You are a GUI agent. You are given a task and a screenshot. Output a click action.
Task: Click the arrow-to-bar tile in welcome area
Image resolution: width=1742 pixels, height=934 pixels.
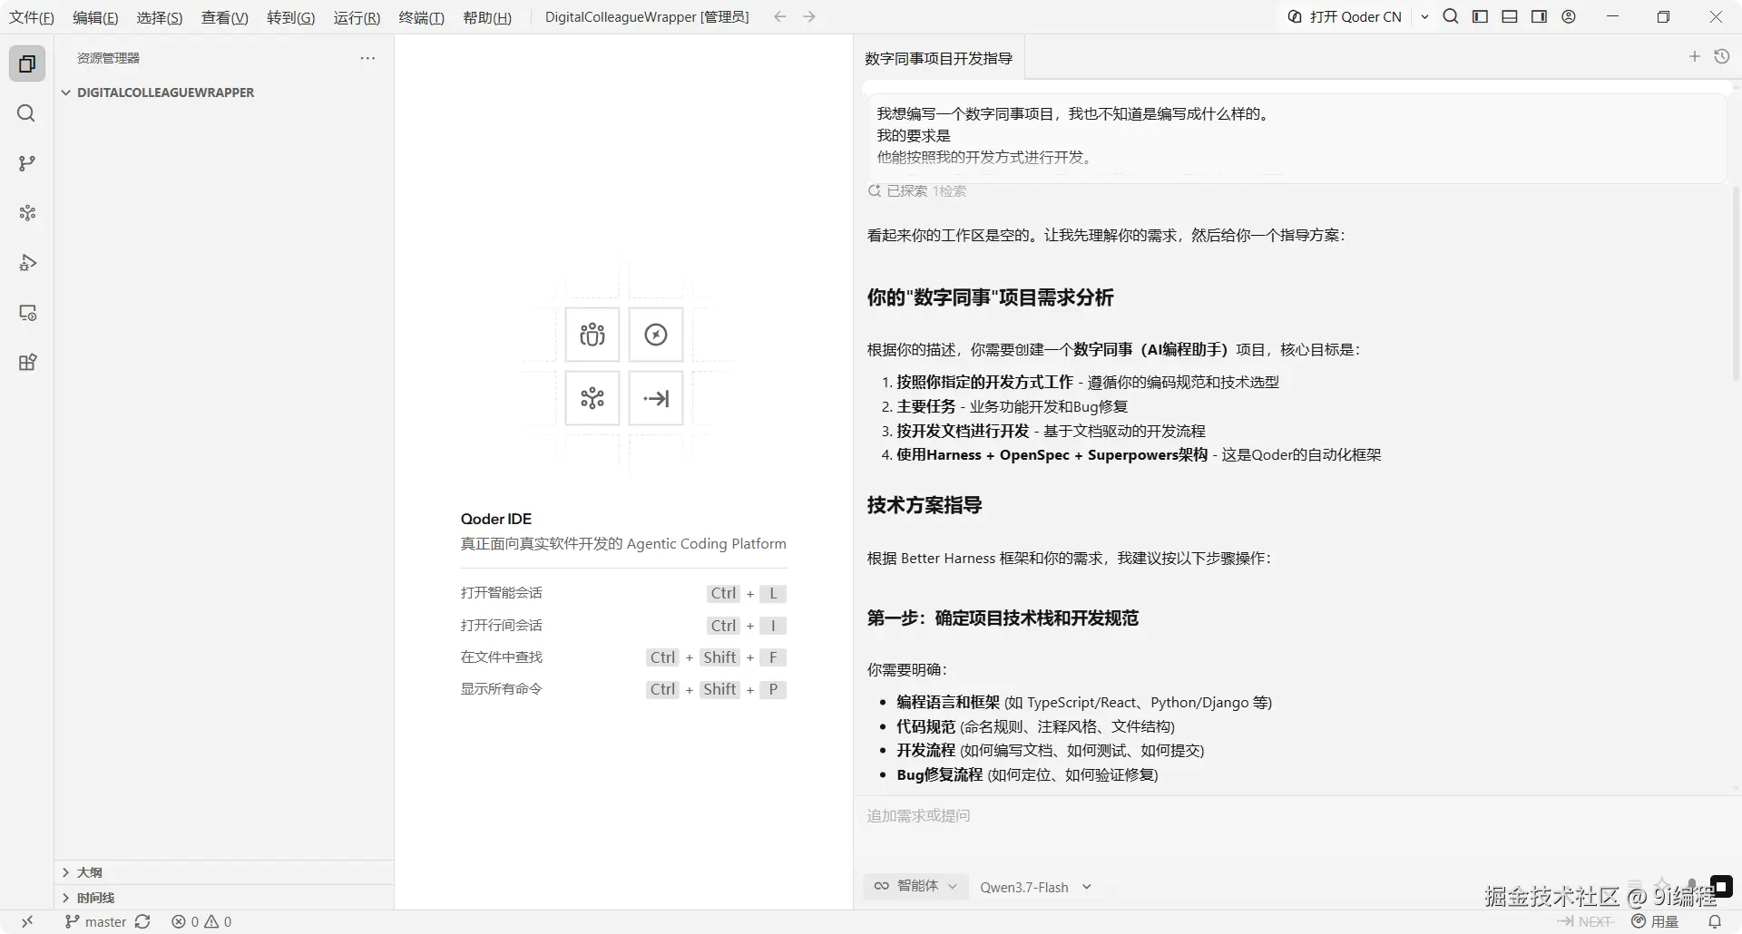(x=656, y=398)
